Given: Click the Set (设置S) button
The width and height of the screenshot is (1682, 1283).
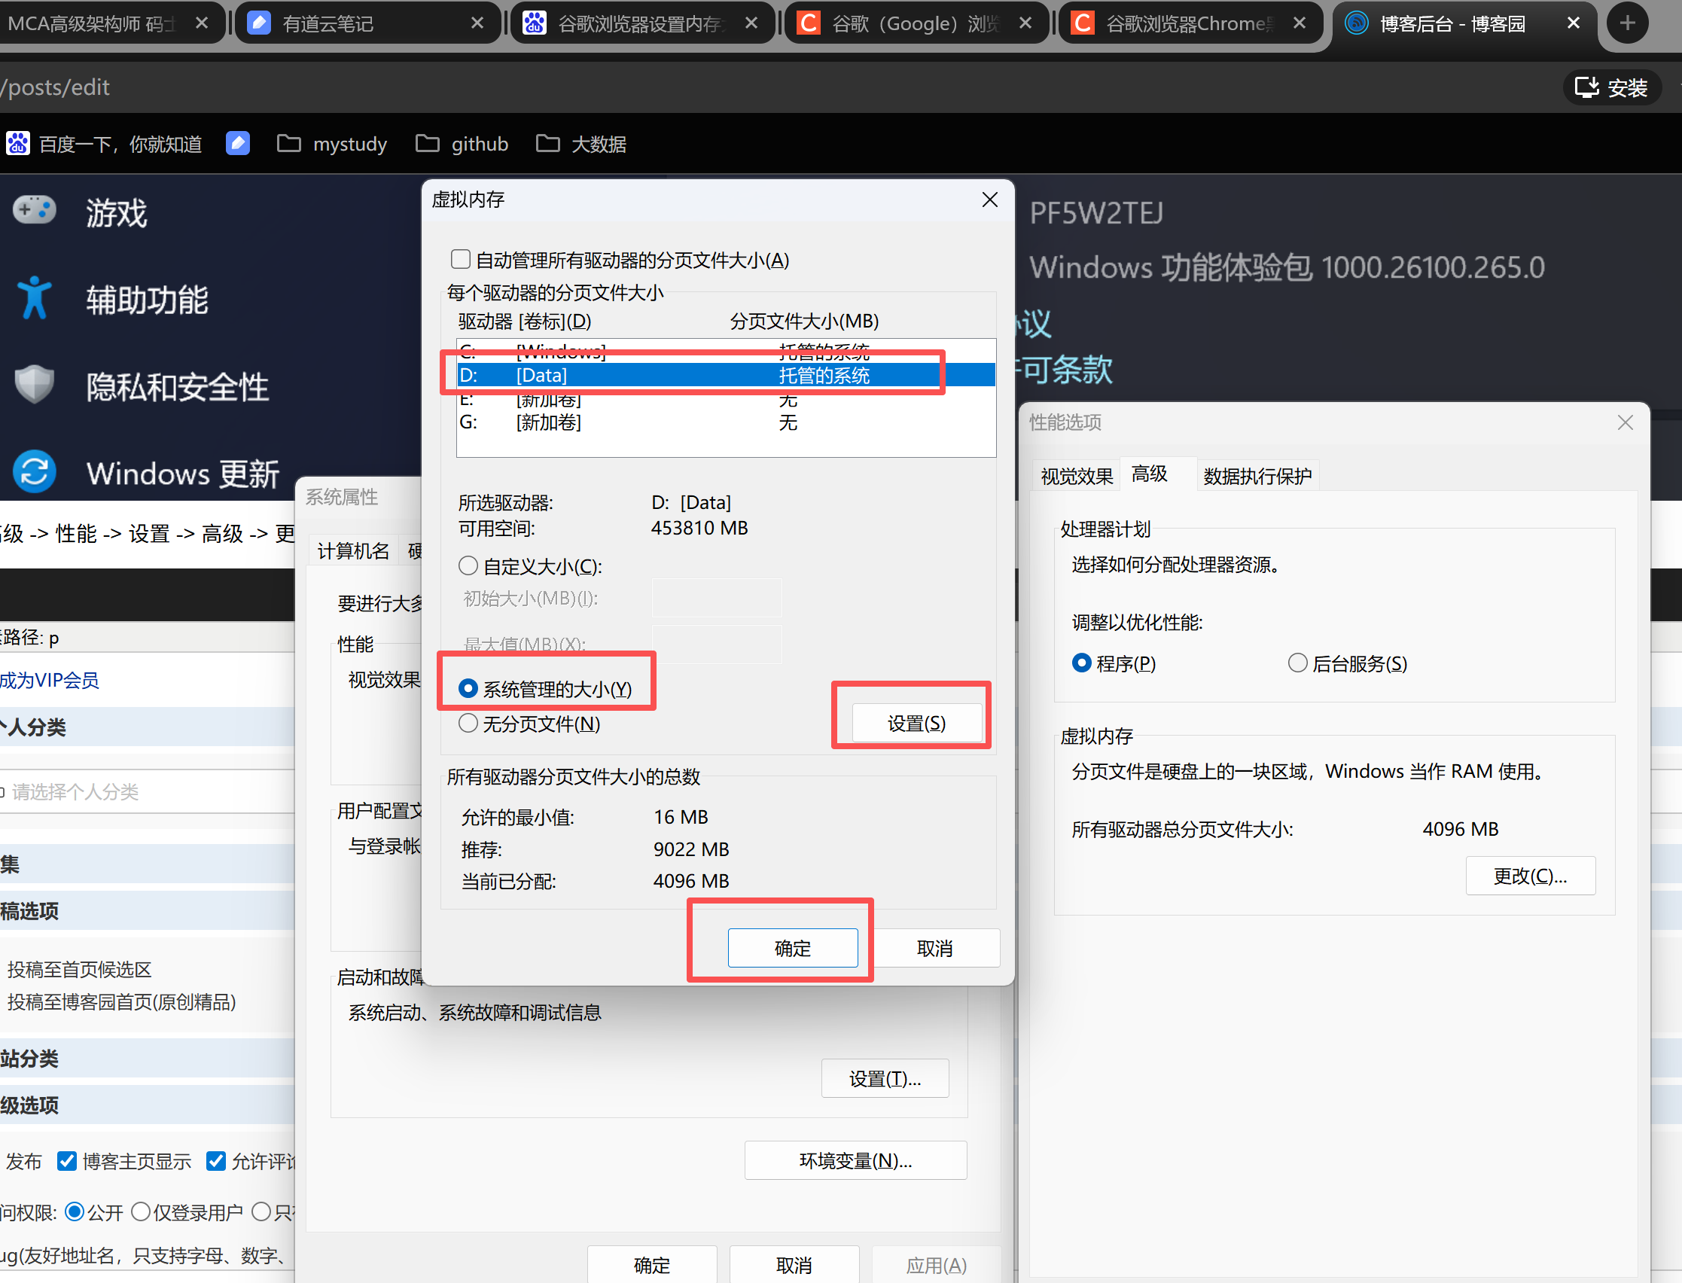Looking at the screenshot, I should 916,724.
